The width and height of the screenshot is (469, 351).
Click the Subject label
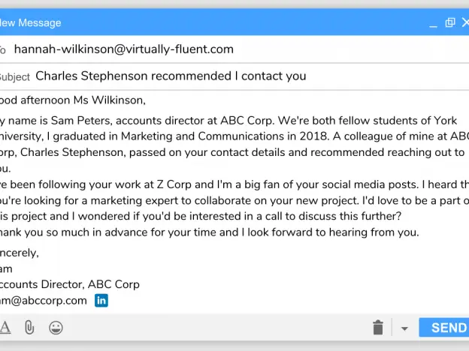click(x=15, y=77)
